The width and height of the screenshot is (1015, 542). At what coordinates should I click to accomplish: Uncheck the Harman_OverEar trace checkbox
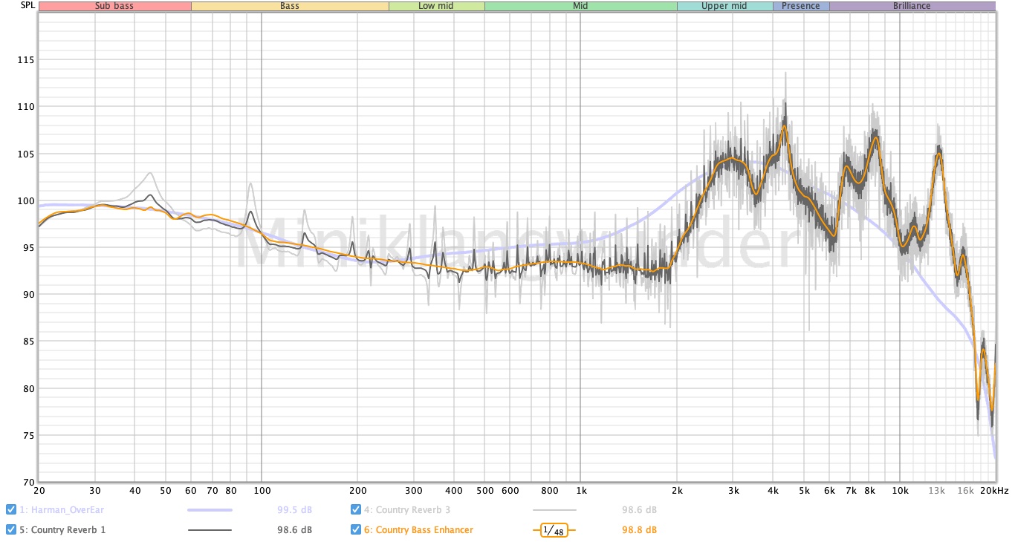pyautogui.click(x=11, y=509)
